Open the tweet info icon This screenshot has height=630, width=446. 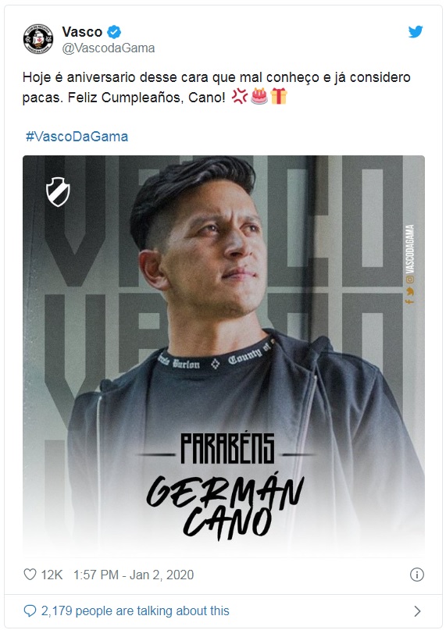click(x=416, y=575)
